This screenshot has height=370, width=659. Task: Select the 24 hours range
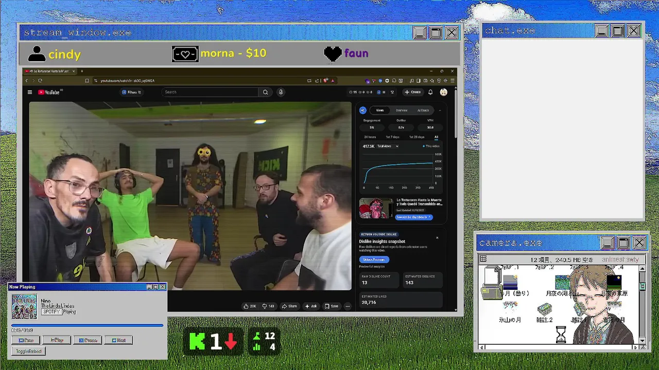pos(370,137)
